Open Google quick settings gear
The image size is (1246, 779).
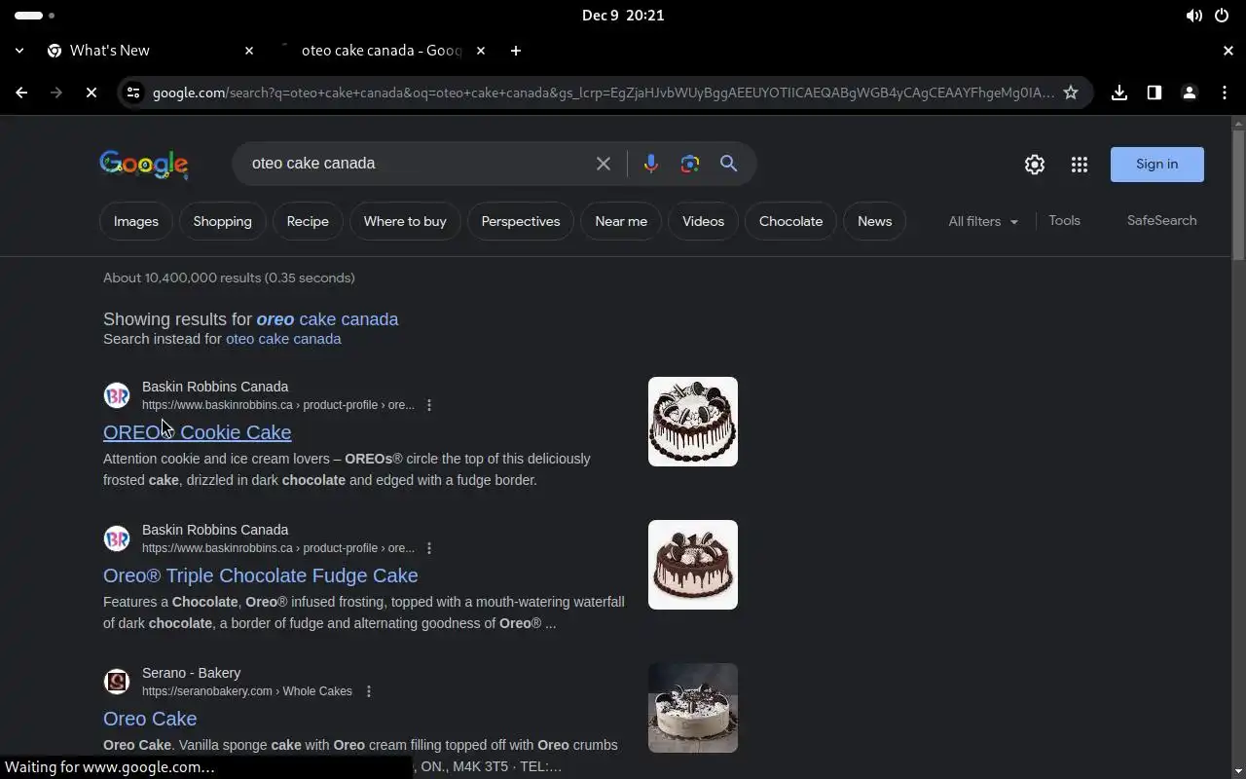click(1035, 165)
